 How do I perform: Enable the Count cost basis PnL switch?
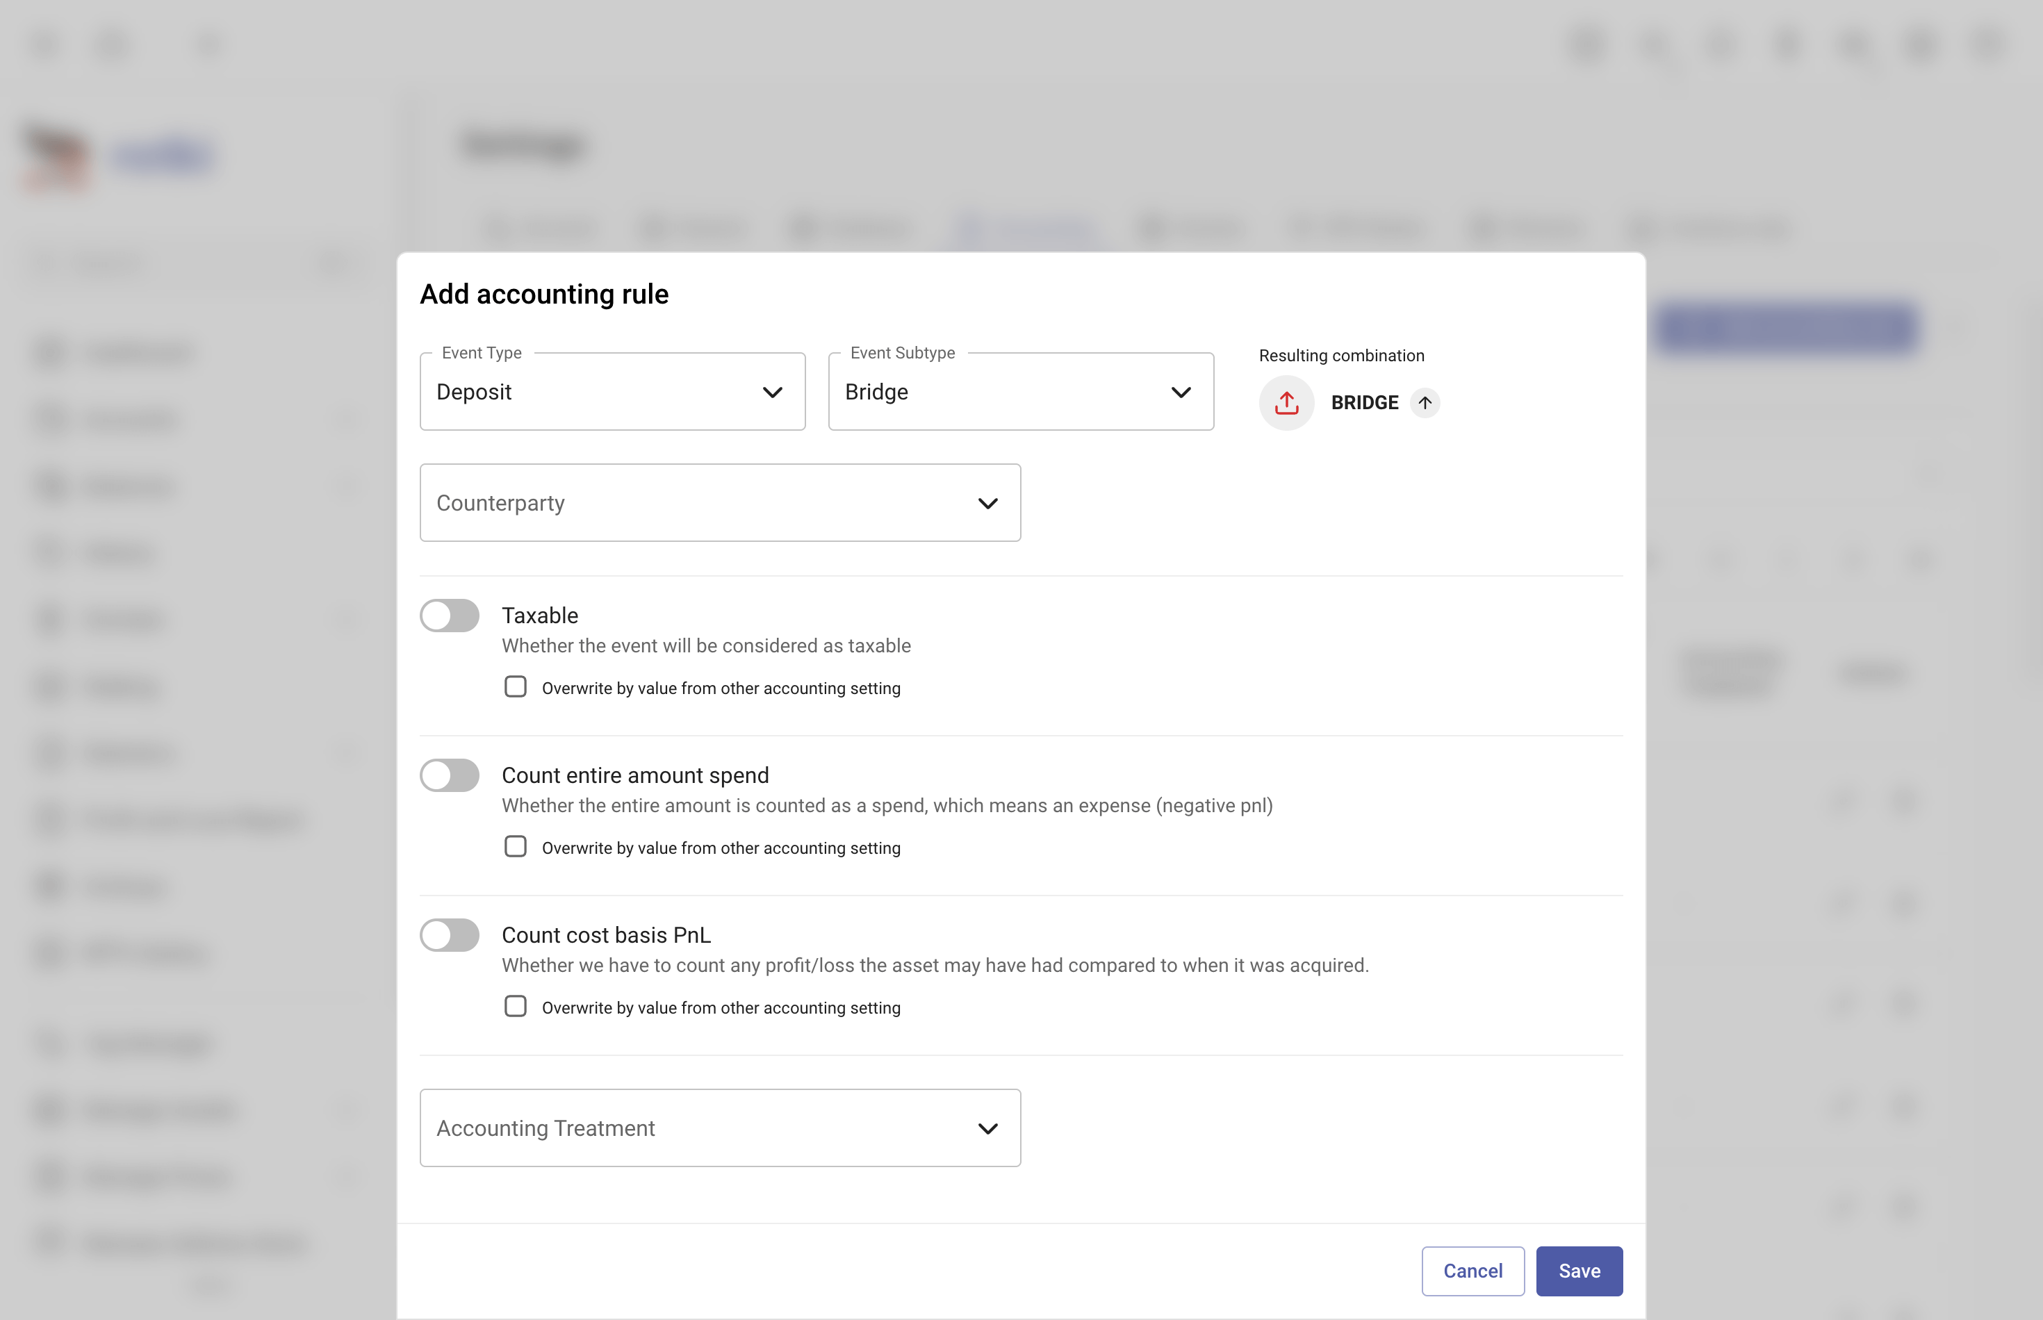[x=449, y=934]
